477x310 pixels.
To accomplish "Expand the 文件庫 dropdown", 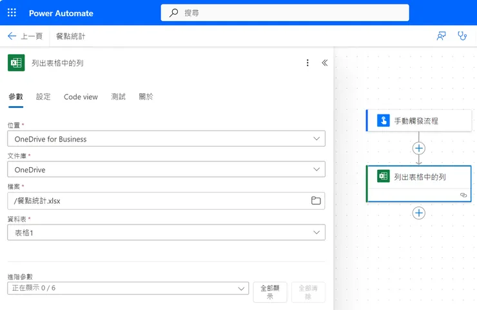I will tap(316, 169).
